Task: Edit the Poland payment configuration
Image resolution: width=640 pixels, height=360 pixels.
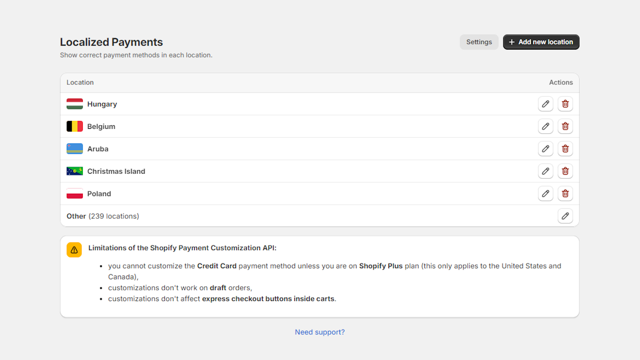Action: point(545,193)
